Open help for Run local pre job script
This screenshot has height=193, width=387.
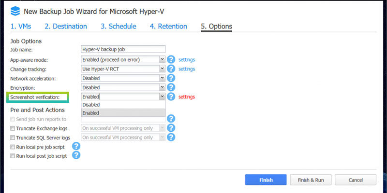pyautogui.click(x=76, y=147)
